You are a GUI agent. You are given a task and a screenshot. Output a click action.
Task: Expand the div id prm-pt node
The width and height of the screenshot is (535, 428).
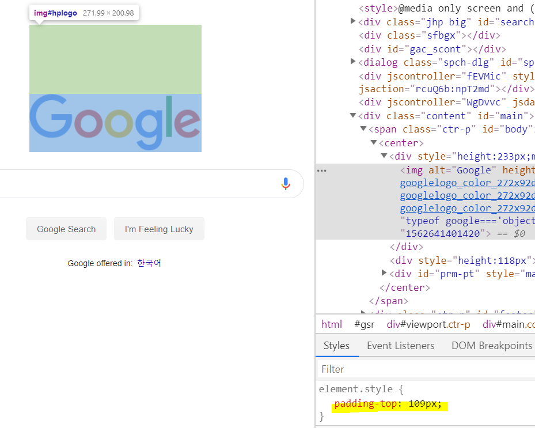tap(384, 272)
